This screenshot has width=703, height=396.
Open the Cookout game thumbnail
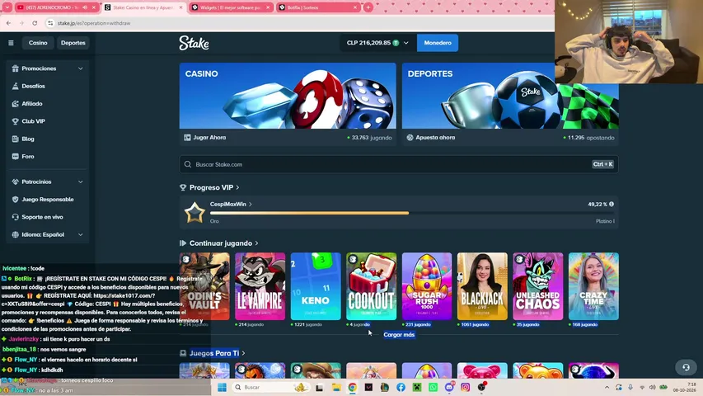tap(371, 286)
